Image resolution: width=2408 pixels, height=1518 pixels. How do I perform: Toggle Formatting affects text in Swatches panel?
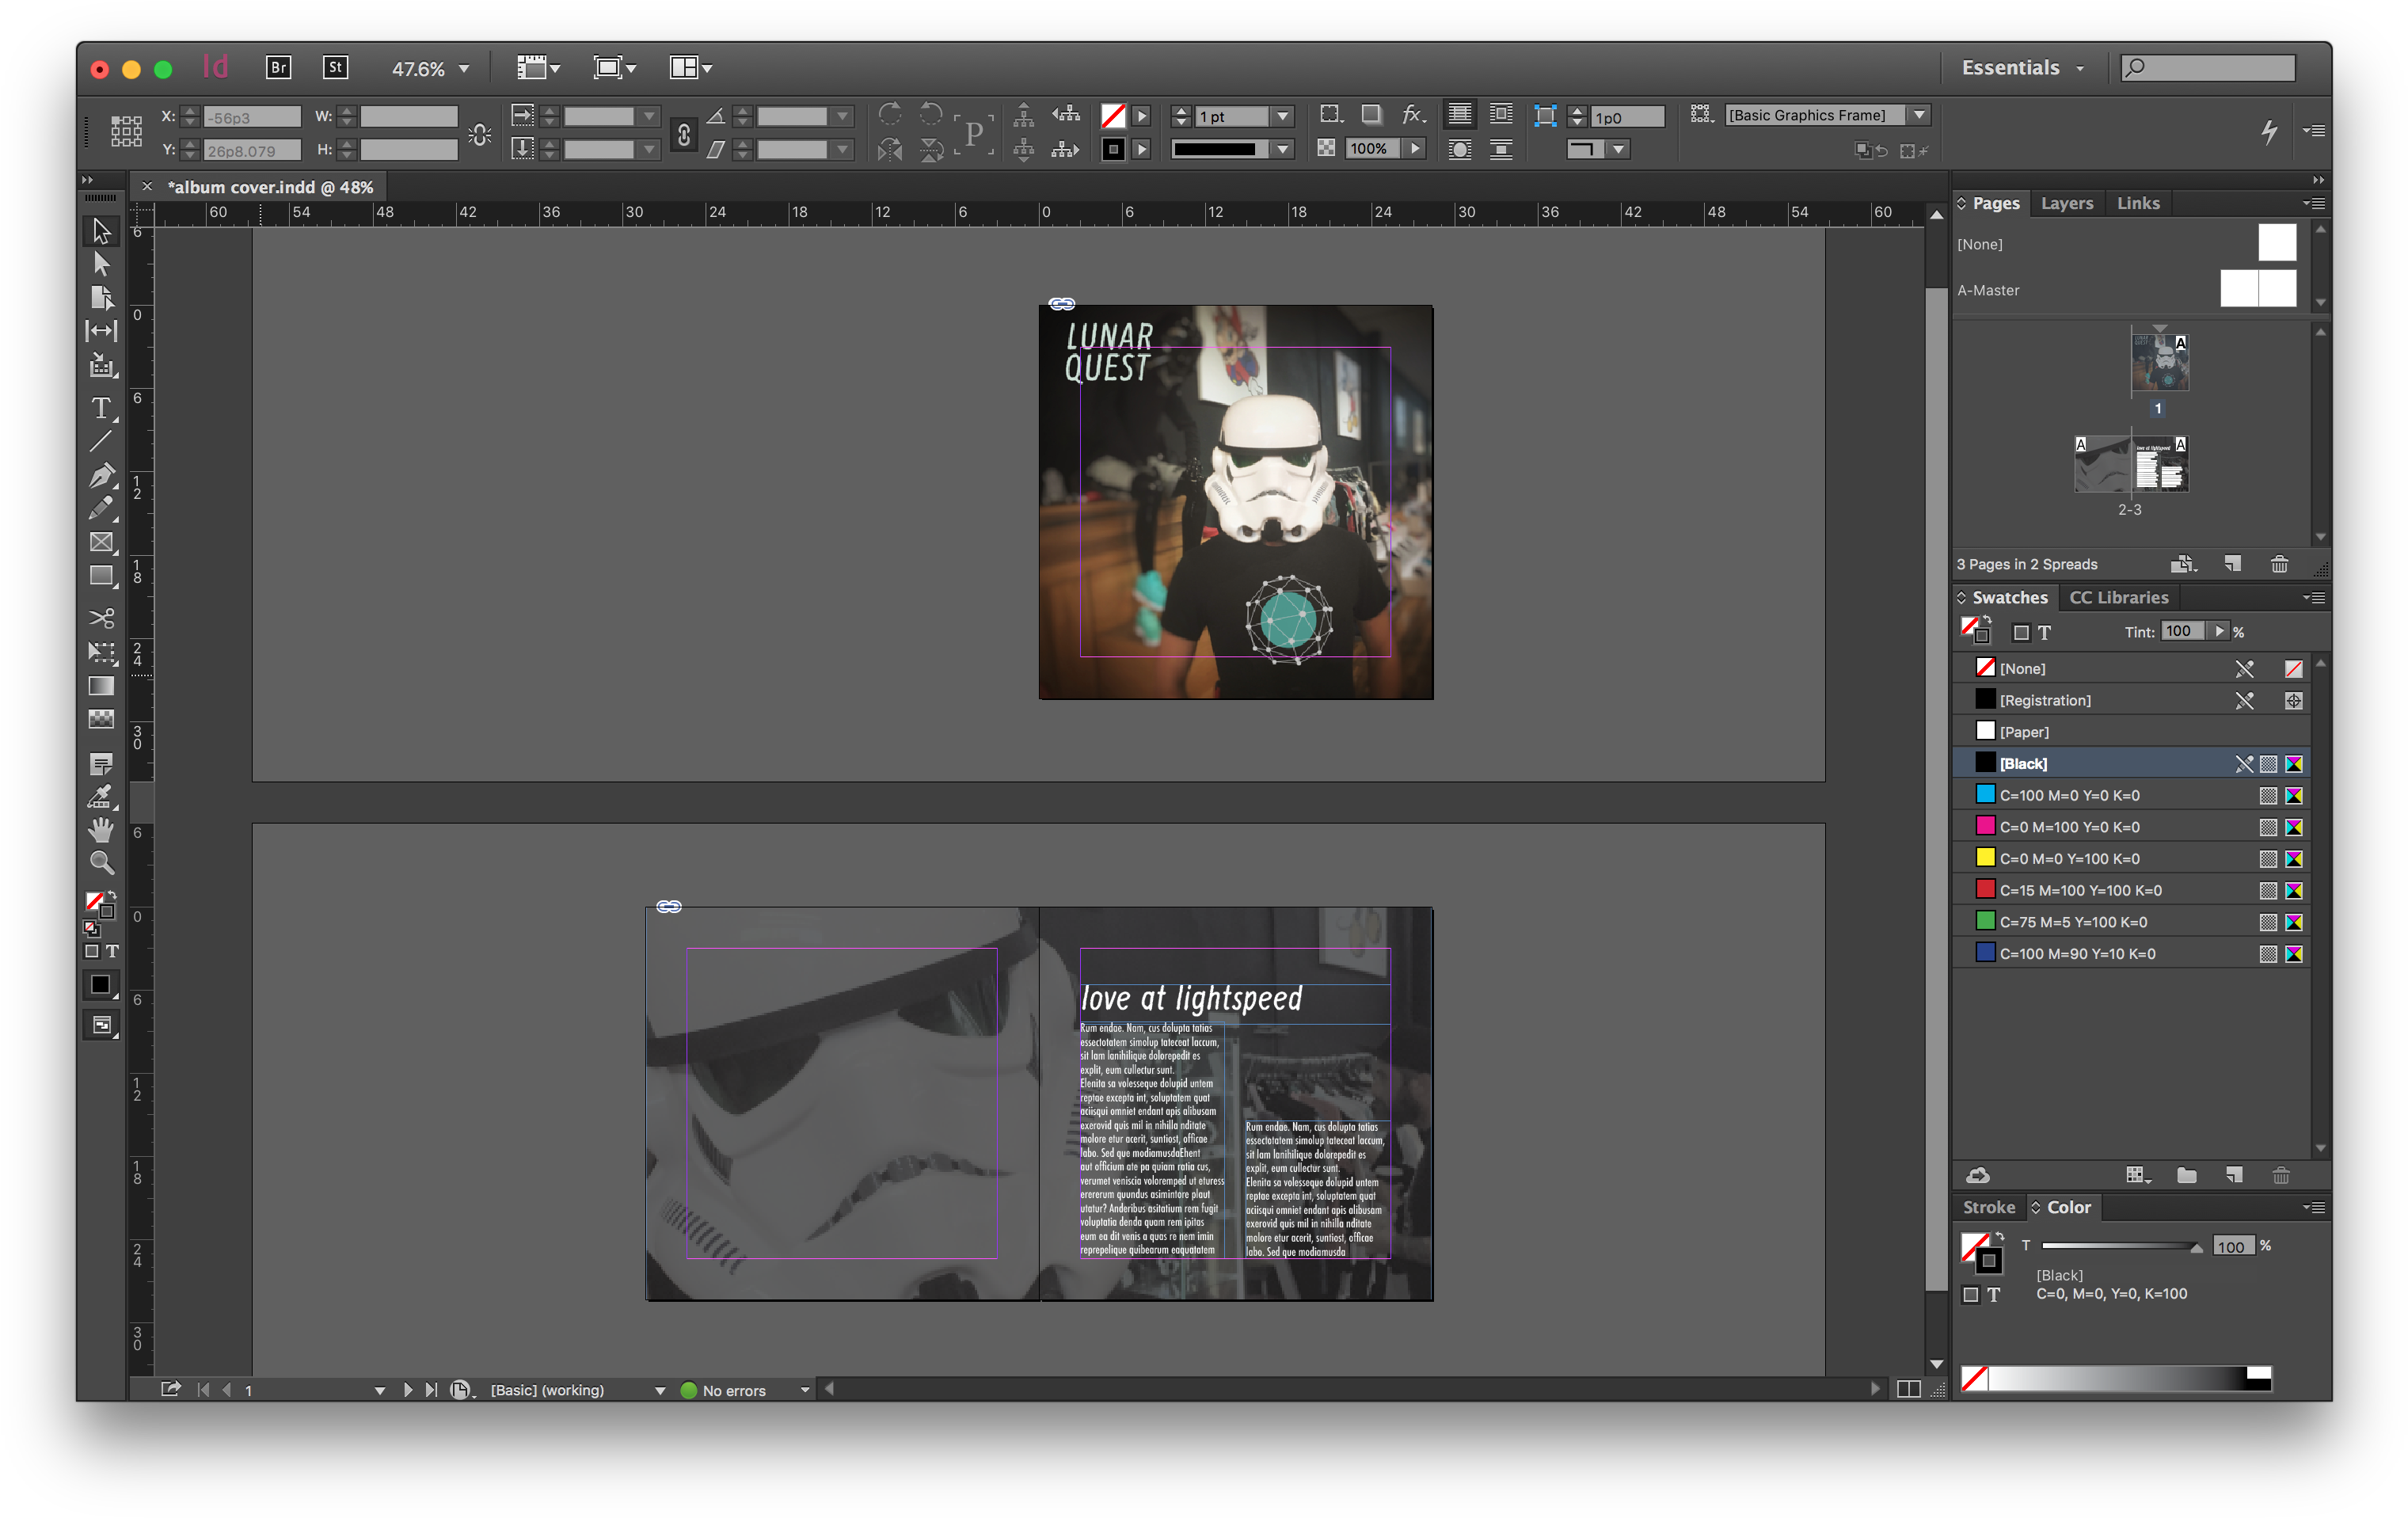point(2045,632)
